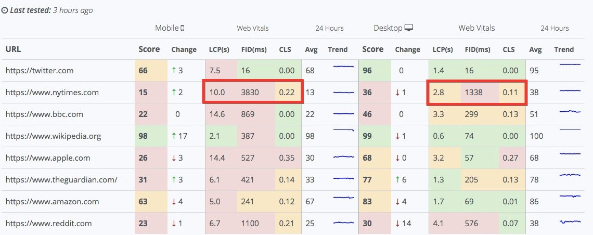Open the https://twitter.com link
The width and height of the screenshot is (593, 235).
40,71
